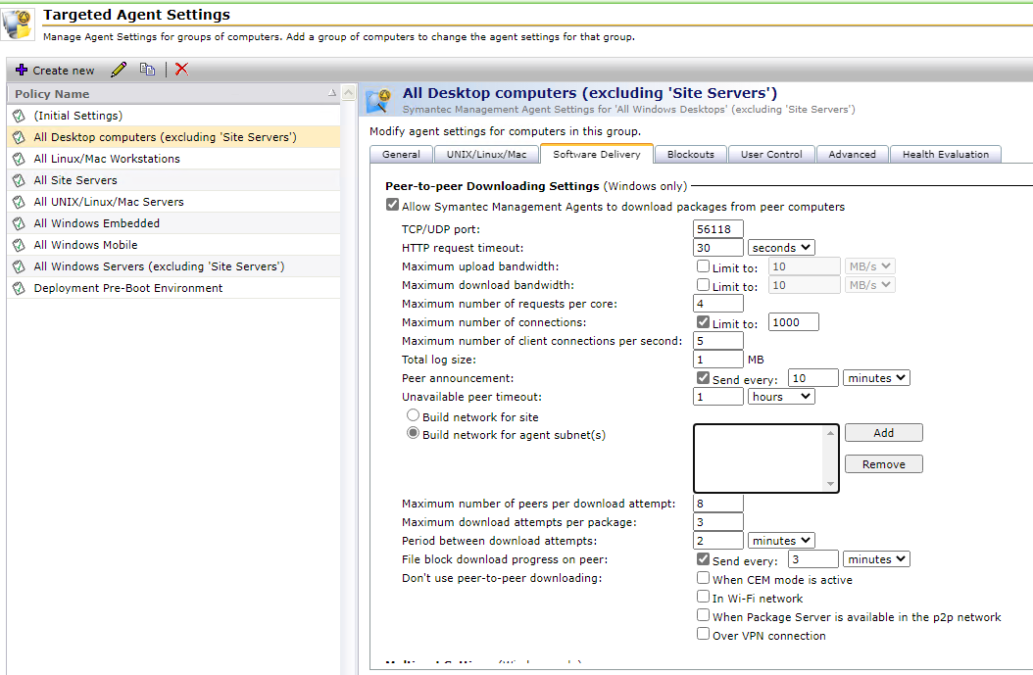Click the icon beside All UNIX/Linux/Mac Servers

(19, 202)
